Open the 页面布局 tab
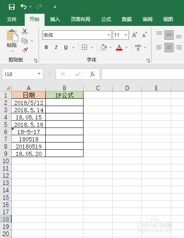 tap(81, 19)
